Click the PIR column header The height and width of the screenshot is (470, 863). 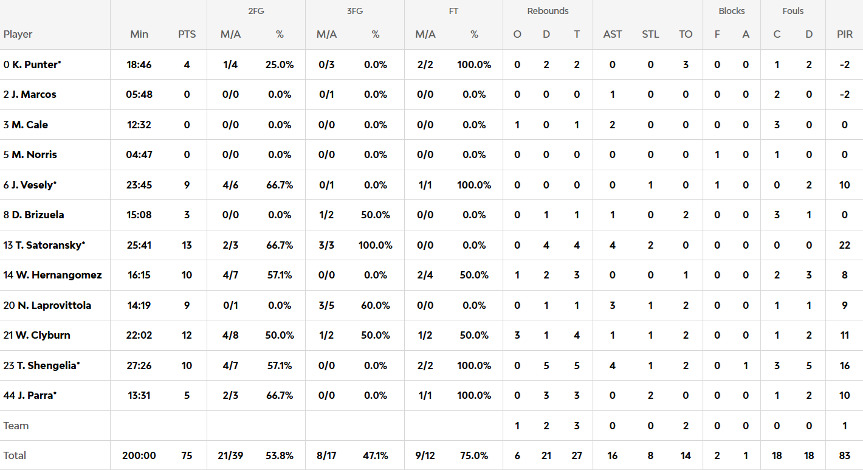(844, 34)
